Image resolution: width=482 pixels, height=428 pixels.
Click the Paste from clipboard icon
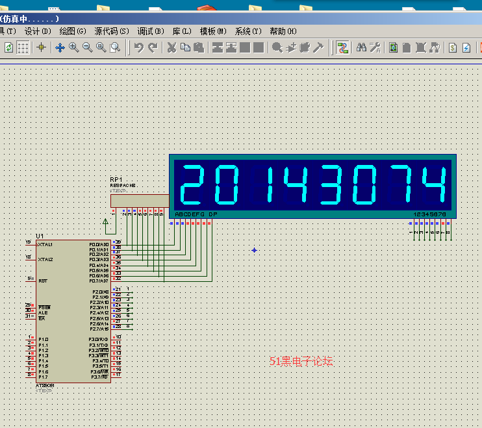click(199, 47)
